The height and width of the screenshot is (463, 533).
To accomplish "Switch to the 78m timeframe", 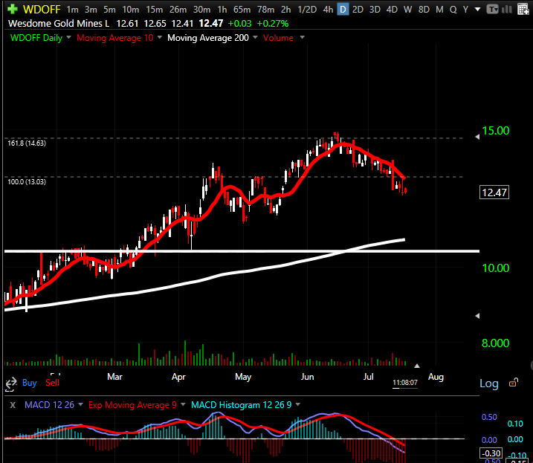I will [x=265, y=10].
